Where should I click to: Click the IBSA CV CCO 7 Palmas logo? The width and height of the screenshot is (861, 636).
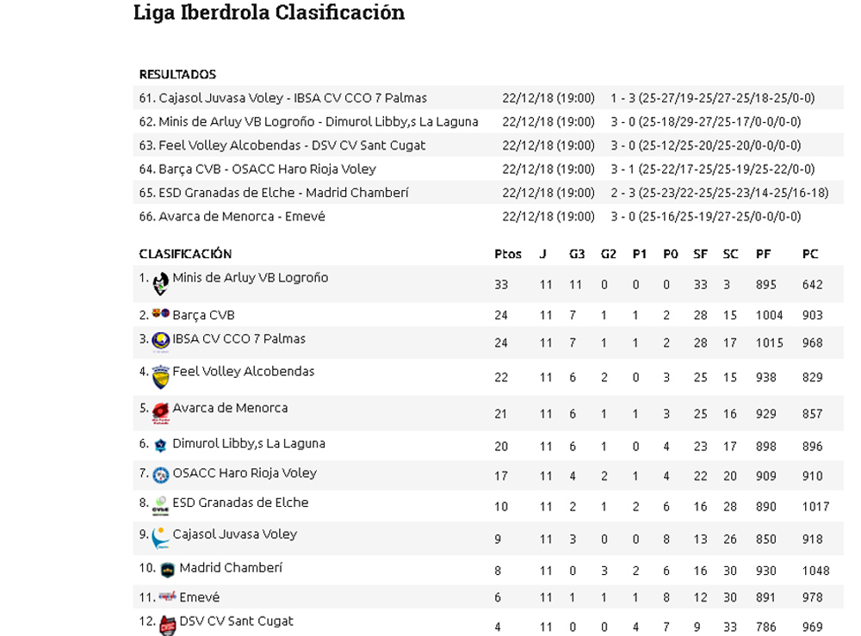pyautogui.click(x=160, y=341)
